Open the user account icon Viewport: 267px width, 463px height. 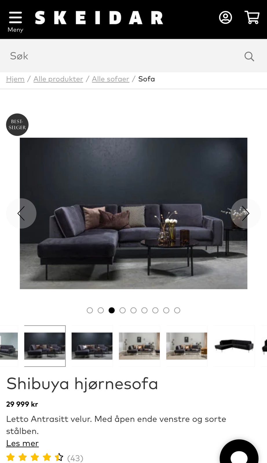[x=225, y=18]
